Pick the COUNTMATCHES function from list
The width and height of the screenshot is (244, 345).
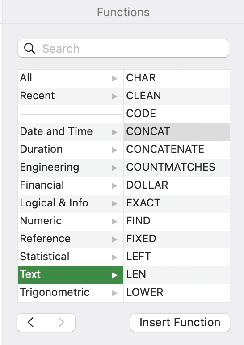(177, 168)
